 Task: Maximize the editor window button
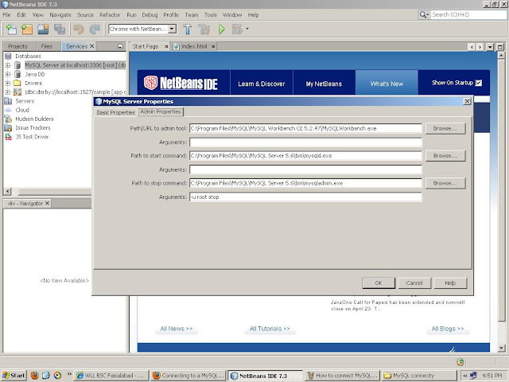(x=500, y=47)
